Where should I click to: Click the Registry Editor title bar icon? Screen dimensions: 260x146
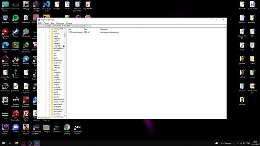pos(39,20)
